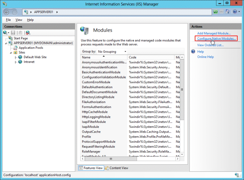Select the OutputCache row

(130, 132)
